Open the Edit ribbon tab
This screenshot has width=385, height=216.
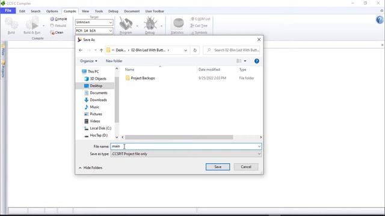coord(22,11)
